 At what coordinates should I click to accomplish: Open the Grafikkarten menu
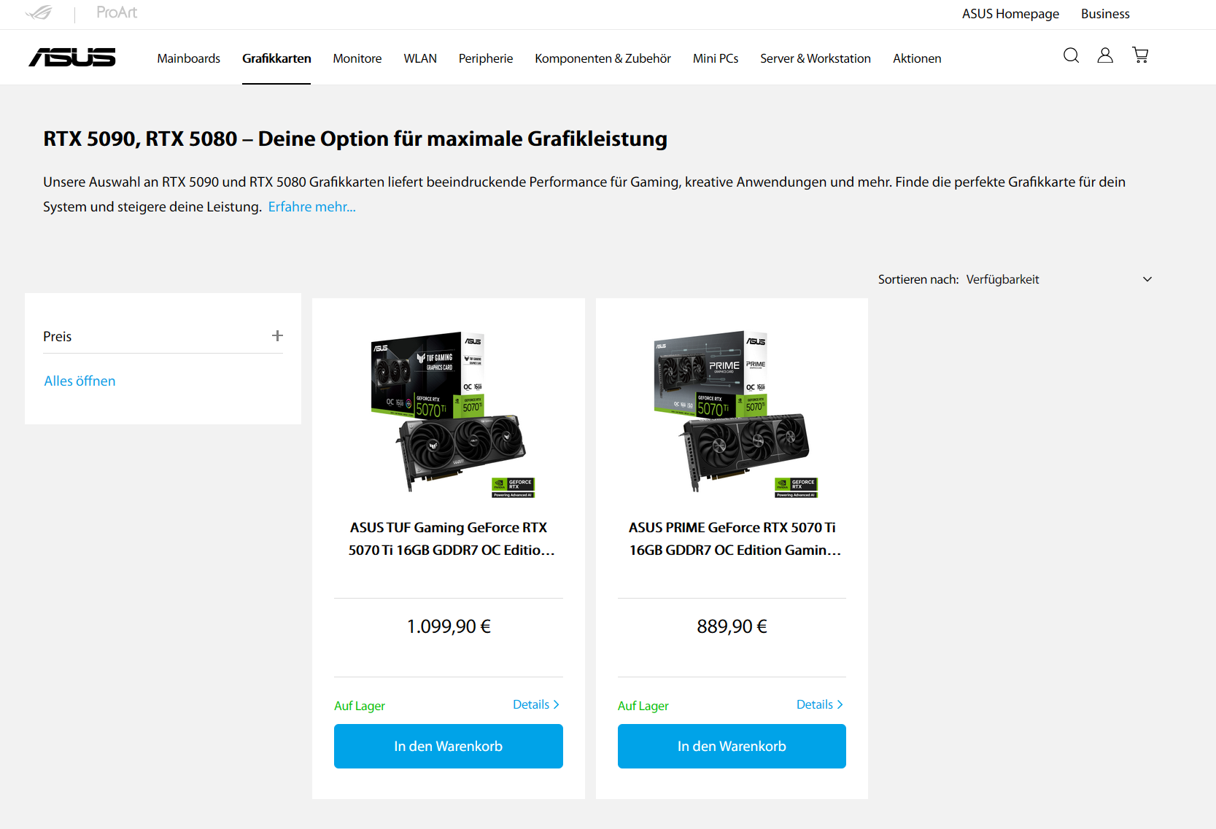(276, 58)
